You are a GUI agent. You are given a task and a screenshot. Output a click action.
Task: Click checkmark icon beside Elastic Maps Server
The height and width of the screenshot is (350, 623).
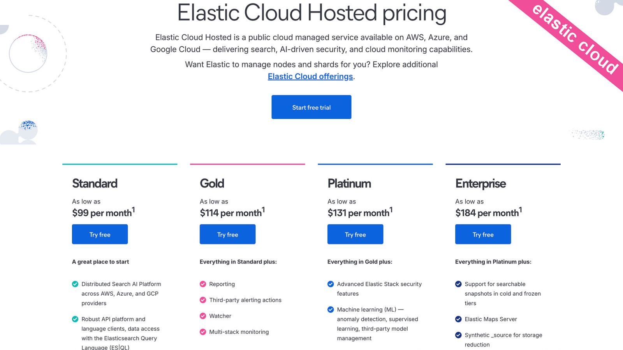coord(458,319)
